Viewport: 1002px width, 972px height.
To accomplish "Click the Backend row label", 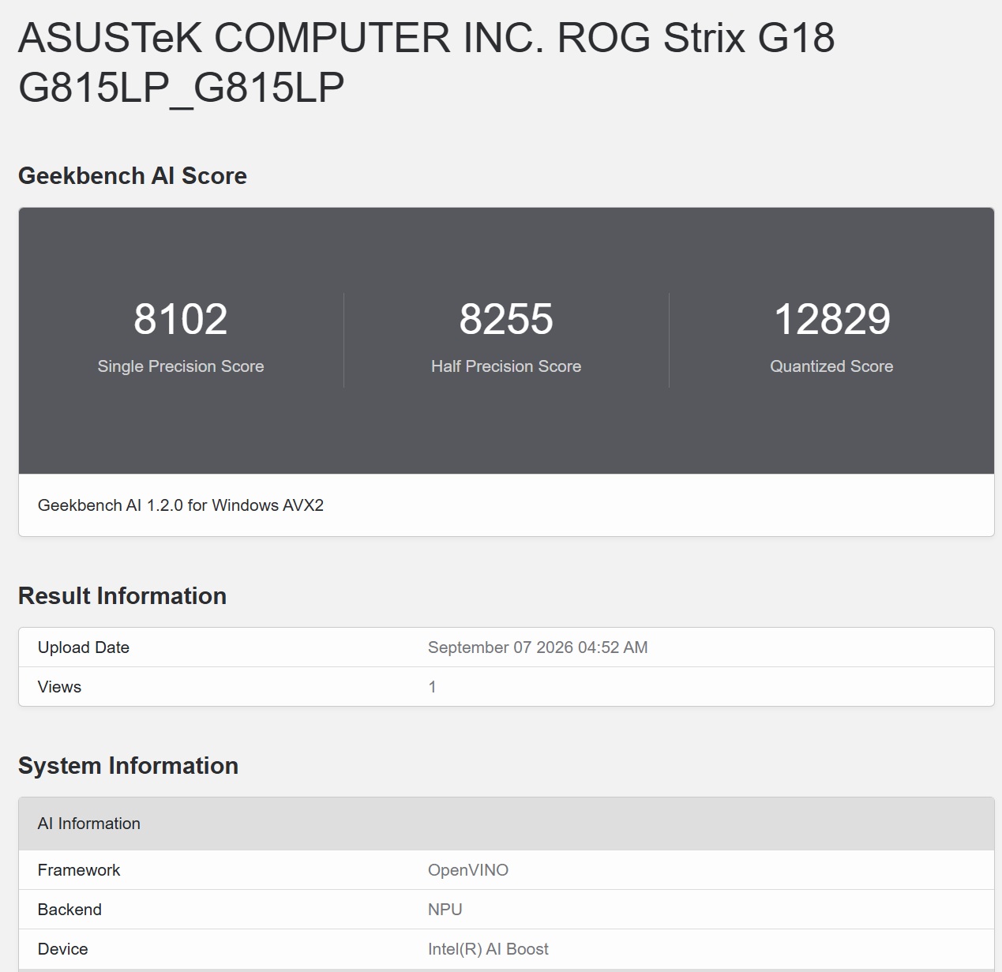I will click(x=69, y=910).
